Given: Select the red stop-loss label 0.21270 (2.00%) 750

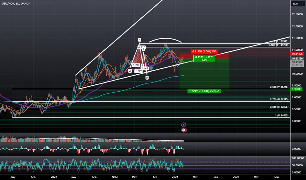Looking at the screenshot, I should (204, 52).
